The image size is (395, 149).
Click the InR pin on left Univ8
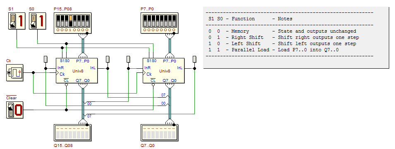point(60,68)
